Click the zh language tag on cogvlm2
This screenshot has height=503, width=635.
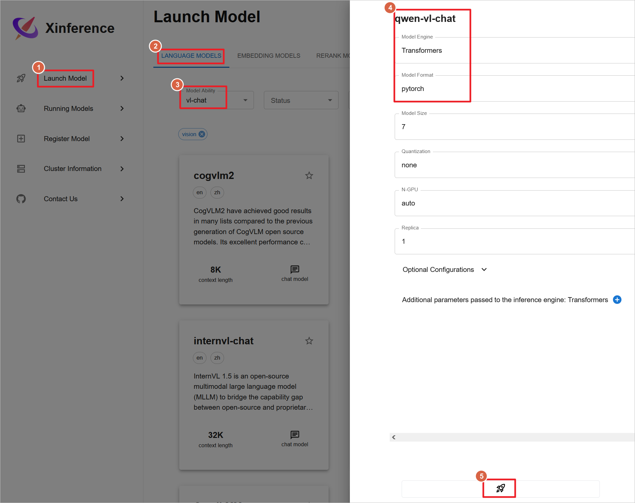[x=217, y=193]
